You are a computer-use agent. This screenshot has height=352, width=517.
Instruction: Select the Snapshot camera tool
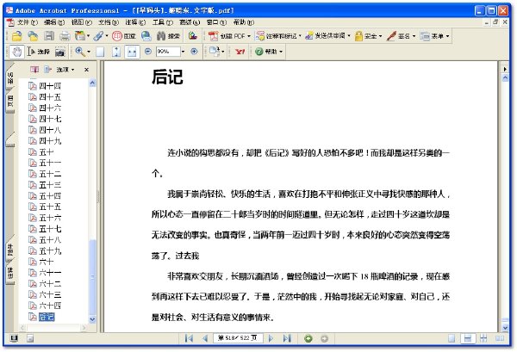(x=60, y=52)
